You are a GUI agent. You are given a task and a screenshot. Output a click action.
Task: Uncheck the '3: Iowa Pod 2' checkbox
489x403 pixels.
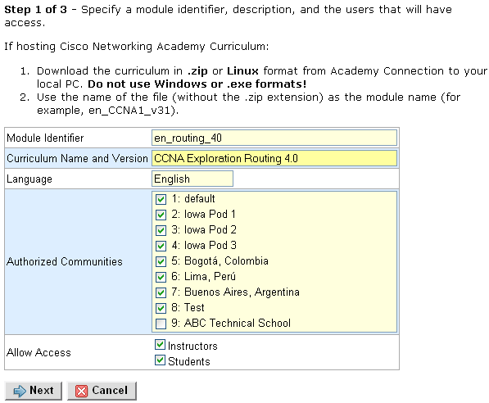click(x=161, y=230)
